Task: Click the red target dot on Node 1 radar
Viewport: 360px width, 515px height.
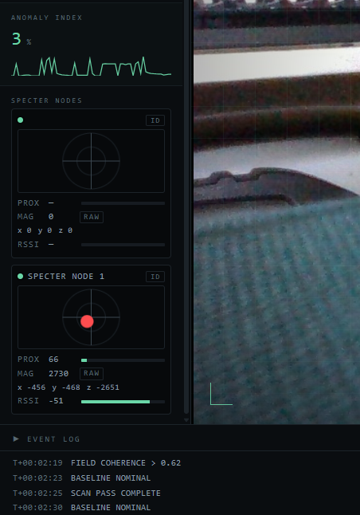Action: click(x=87, y=321)
